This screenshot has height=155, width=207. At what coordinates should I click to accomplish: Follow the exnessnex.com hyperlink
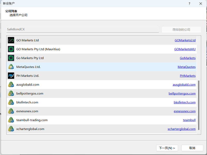(184, 111)
